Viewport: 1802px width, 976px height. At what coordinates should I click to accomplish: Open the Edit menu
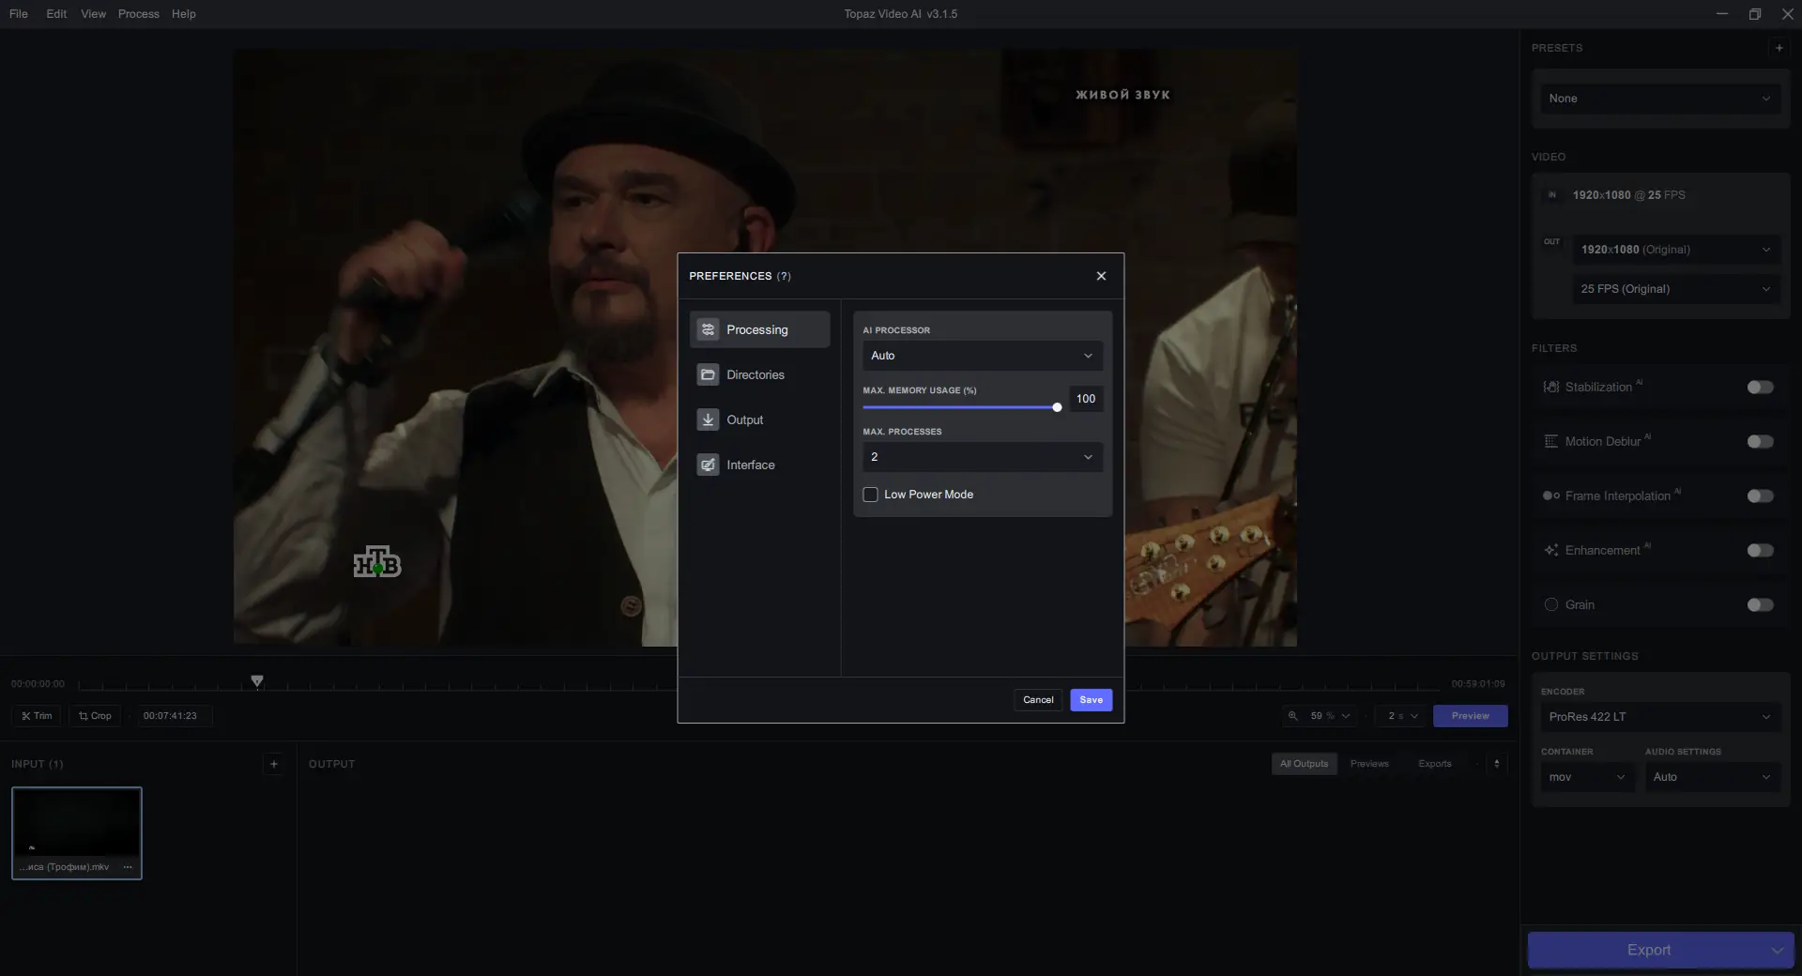click(x=56, y=14)
